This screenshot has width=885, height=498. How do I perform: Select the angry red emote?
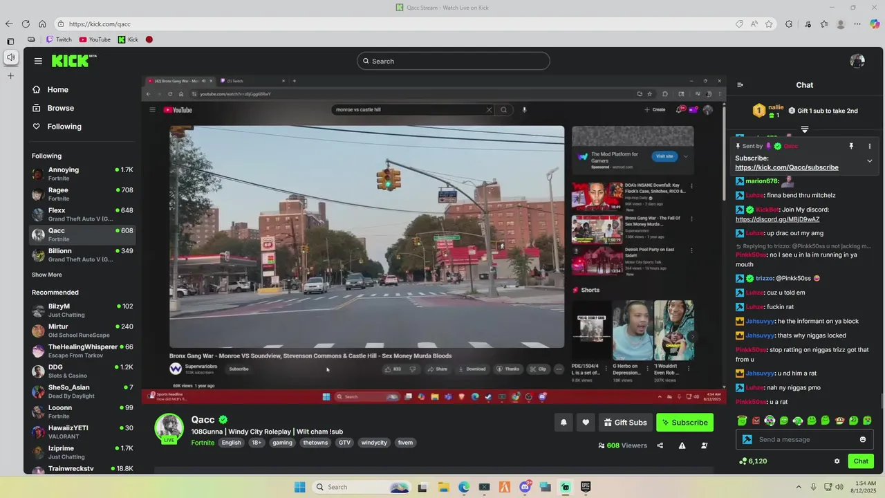pyautogui.click(x=756, y=421)
